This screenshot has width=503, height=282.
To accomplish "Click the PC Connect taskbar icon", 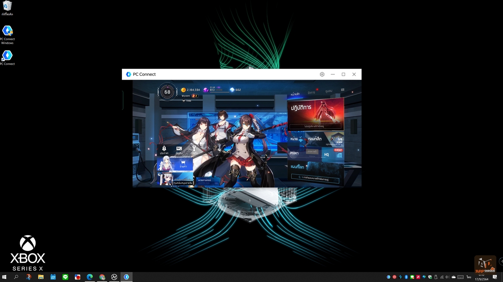I will click(x=126, y=277).
